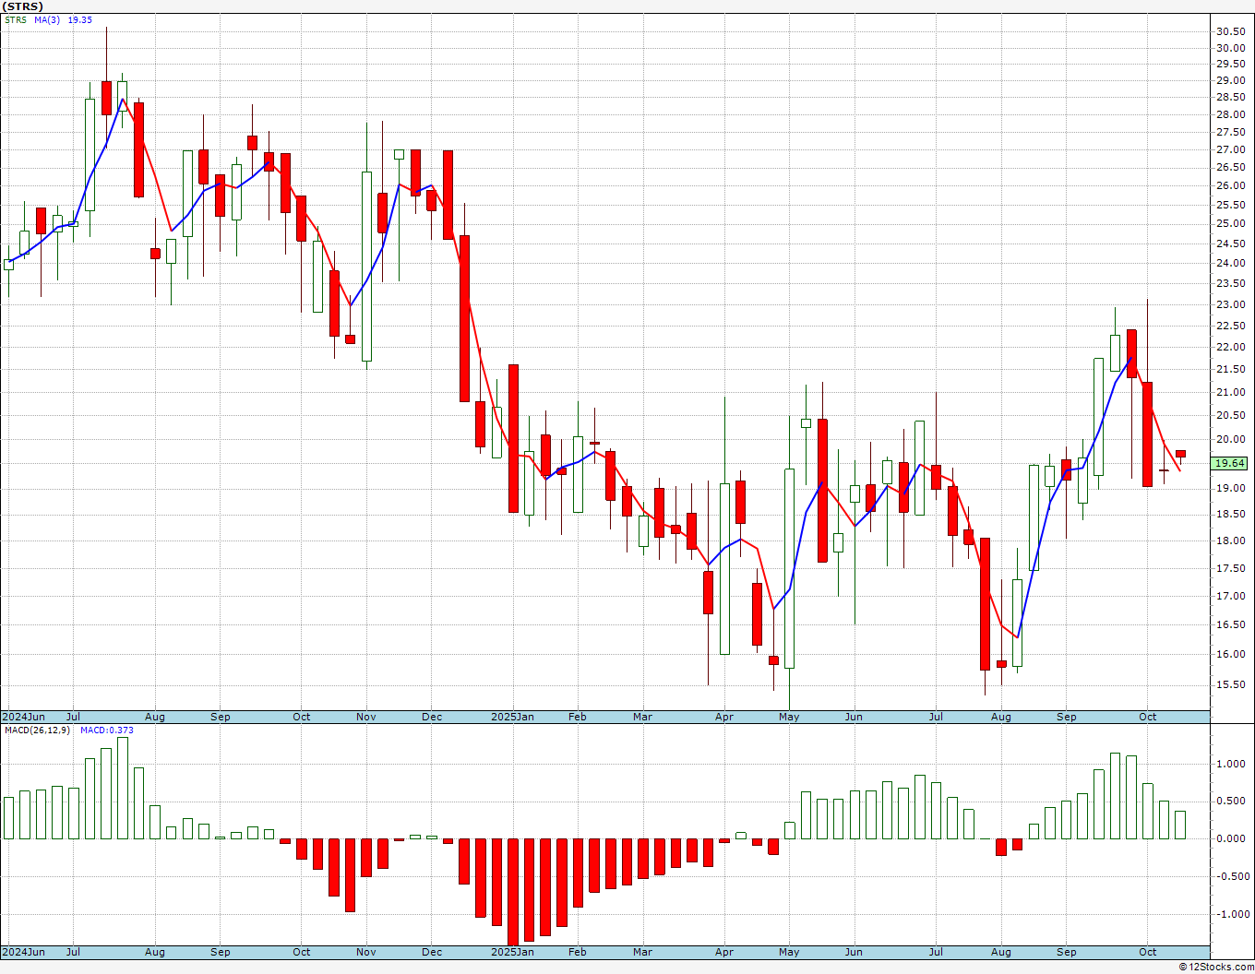Select the 20.00 price axis label
Screen dimensions: 1255x974
(x=1230, y=439)
